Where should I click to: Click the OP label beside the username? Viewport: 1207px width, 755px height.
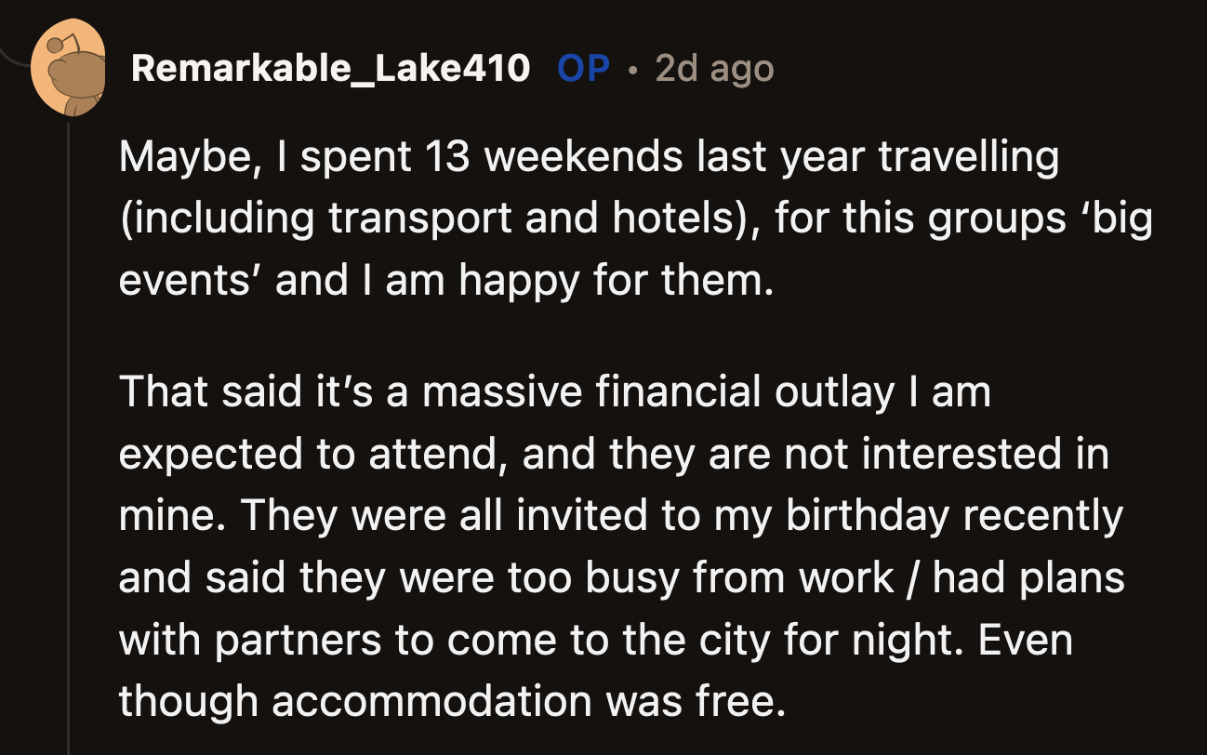(582, 67)
